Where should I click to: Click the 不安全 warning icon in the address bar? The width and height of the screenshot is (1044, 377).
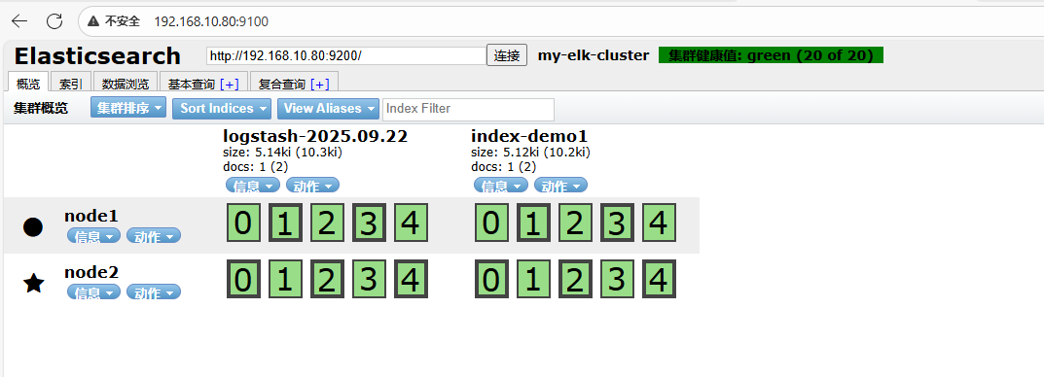click(x=93, y=21)
